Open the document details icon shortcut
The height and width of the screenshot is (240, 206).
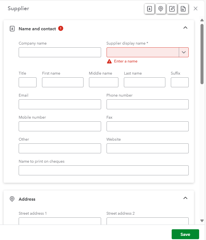[183, 9]
